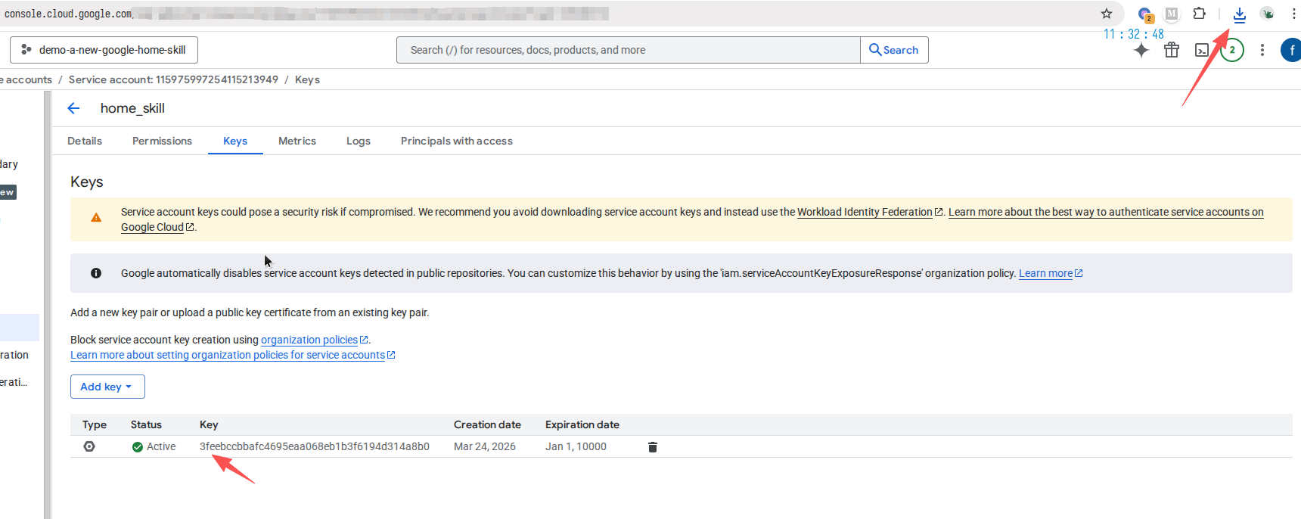Click Active status in key row
Screen dimensions: 1301x519
click(154, 446)
